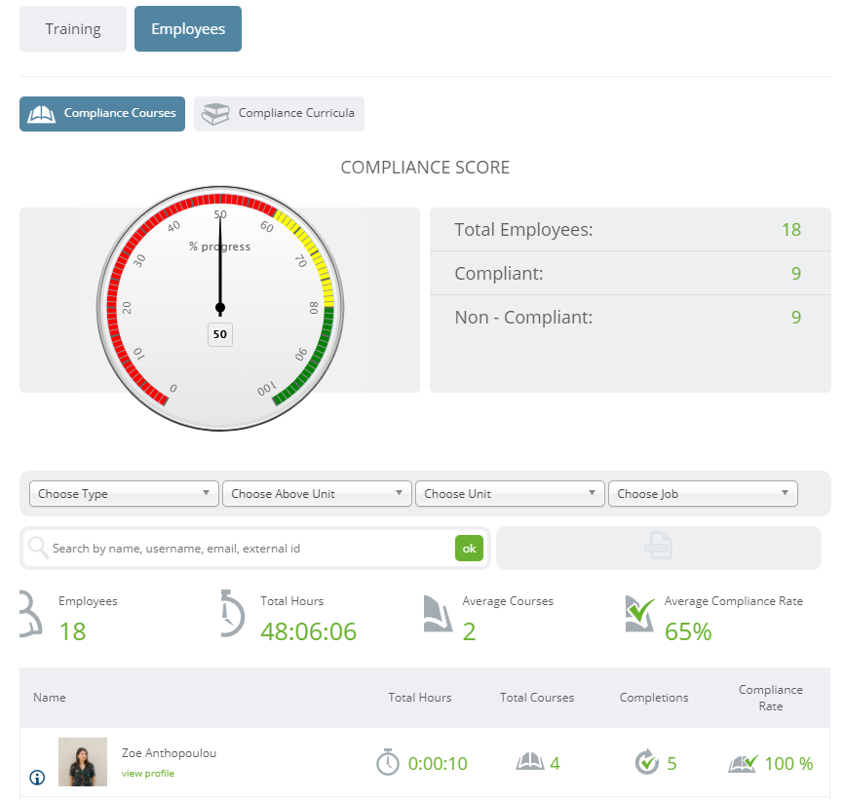Click the book icon beside Zoe's total courses
Screen dimensions: 844x800
click(x=530, y=762)
